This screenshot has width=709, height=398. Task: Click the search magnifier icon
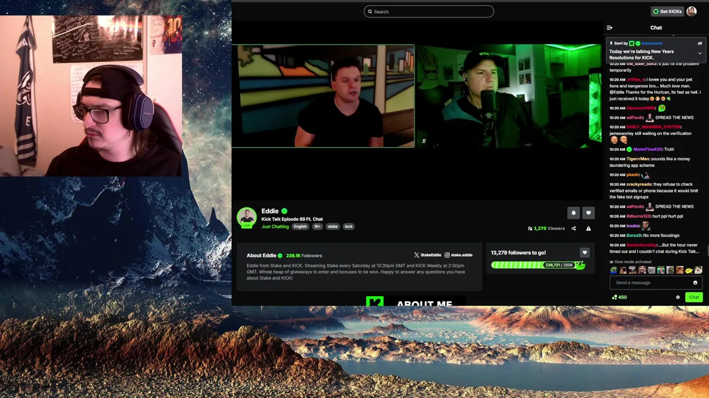tap(370, 12)
